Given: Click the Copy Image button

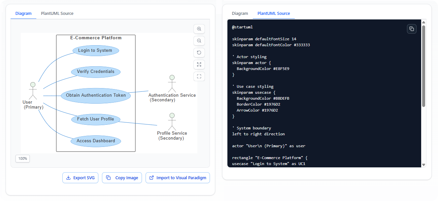Looking at the screenshot, I should tap(122, 178).
